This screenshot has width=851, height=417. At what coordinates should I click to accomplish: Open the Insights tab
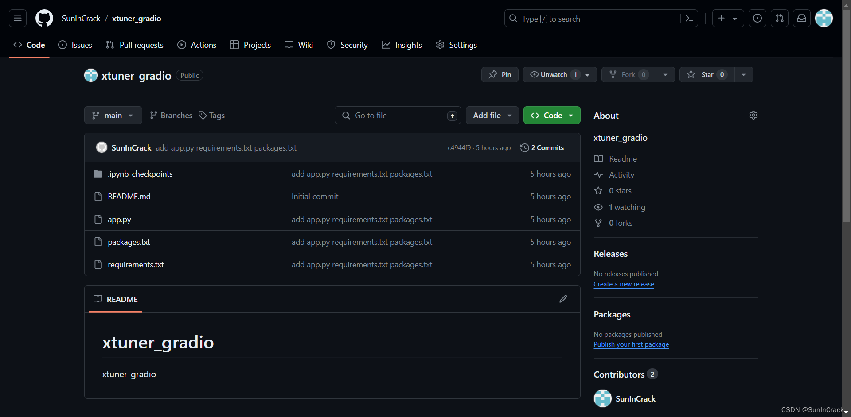[x=402, y=45]
